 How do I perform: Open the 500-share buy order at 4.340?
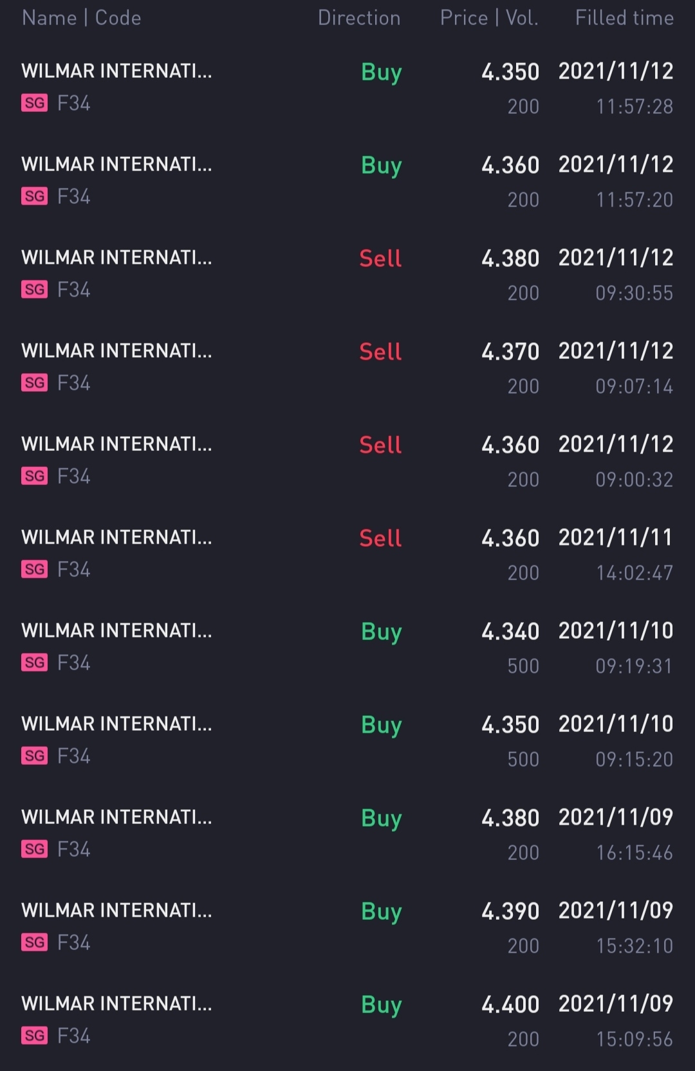tap(347, 648)
